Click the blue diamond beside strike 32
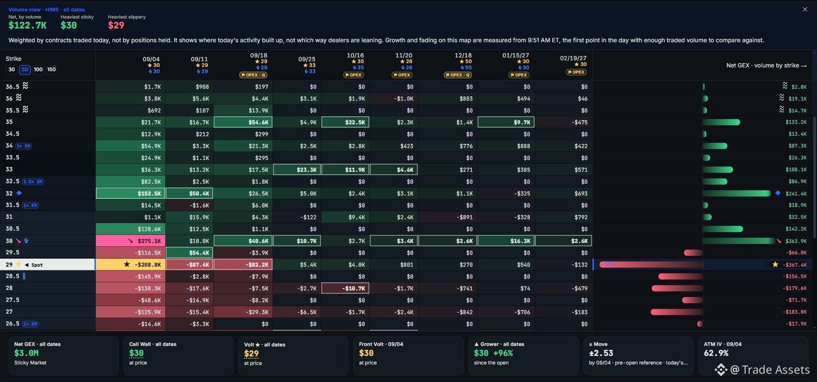This screenshot has height=382, width=817. pos(19,193)
